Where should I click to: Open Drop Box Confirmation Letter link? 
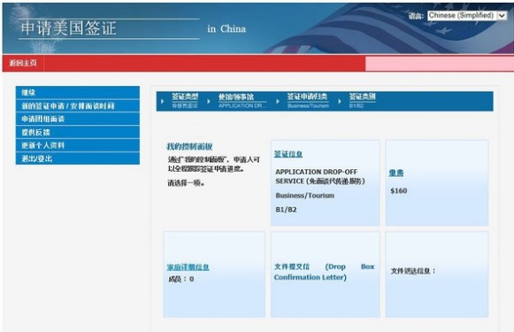[x=324, y=272]
